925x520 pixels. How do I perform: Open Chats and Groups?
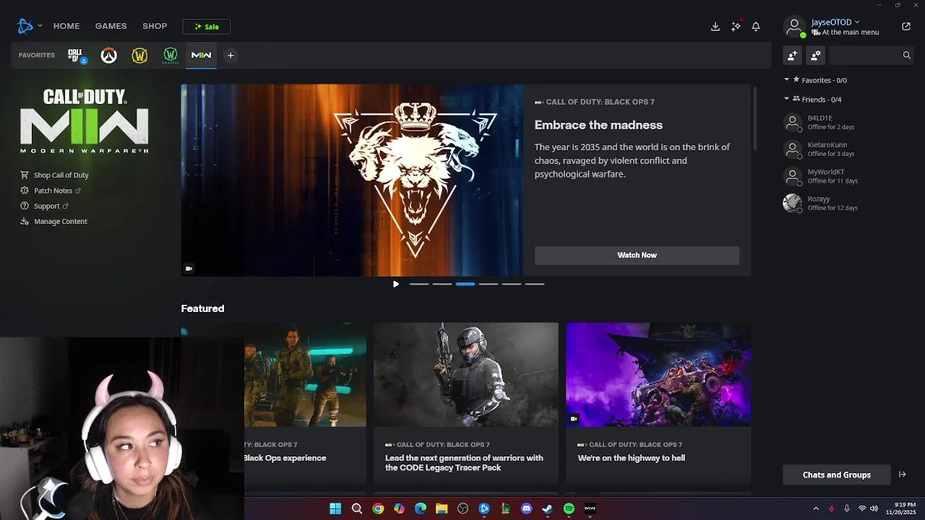(837, 474)
